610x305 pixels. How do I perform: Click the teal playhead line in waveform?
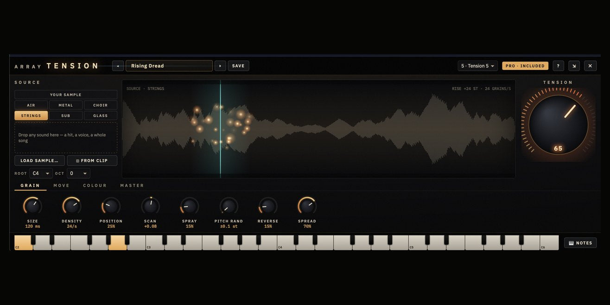point(220,128)
